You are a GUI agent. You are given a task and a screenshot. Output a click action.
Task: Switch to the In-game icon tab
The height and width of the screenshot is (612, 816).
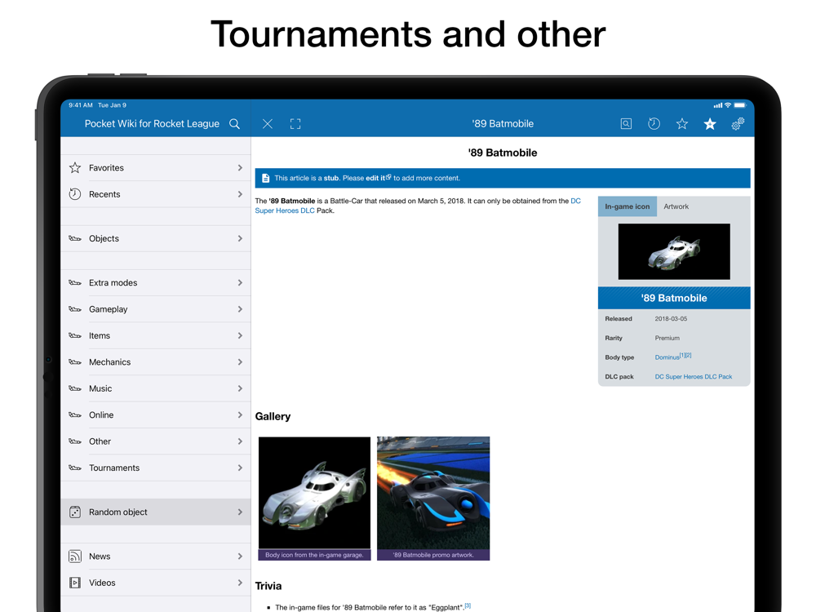627,206
